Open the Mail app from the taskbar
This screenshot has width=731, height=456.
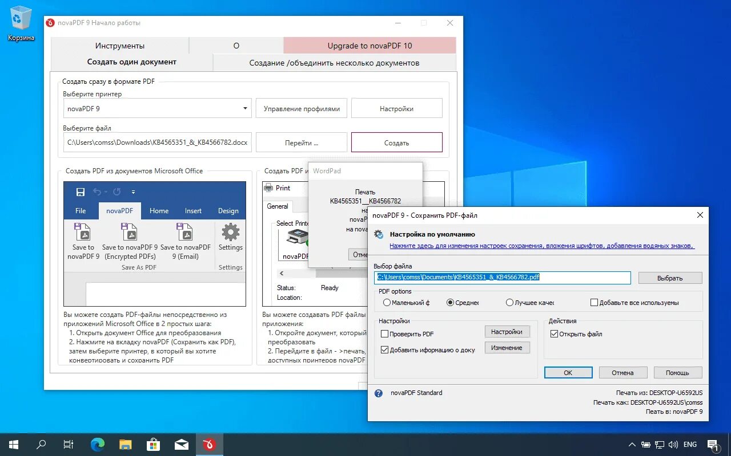pyautogui.click(x=182, y=445)
